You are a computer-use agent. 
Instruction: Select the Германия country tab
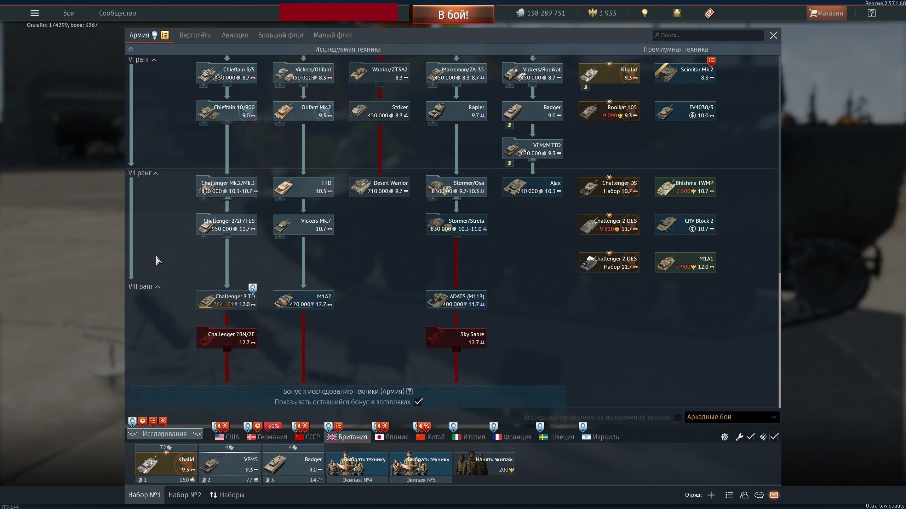tap(267, 437)
